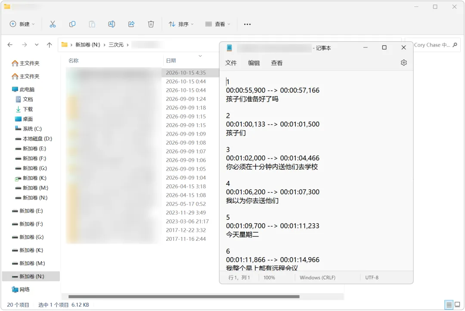
Task: Select 系统 (C:) drive in sidebar
Action: pyautogui.click(x=28, y=129)
